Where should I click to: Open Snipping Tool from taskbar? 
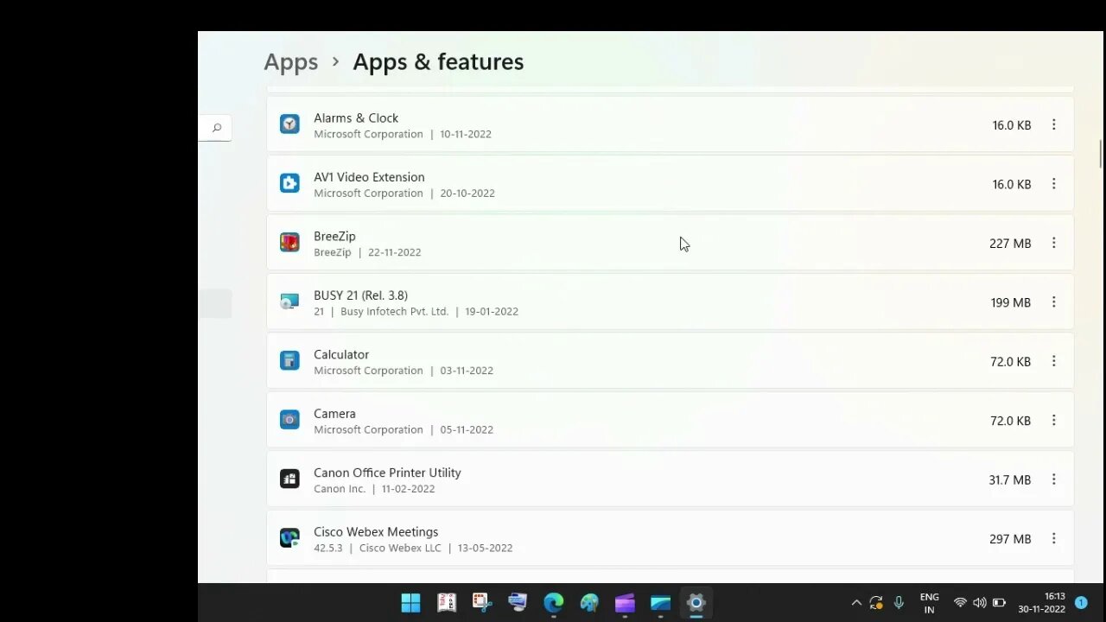482,602
